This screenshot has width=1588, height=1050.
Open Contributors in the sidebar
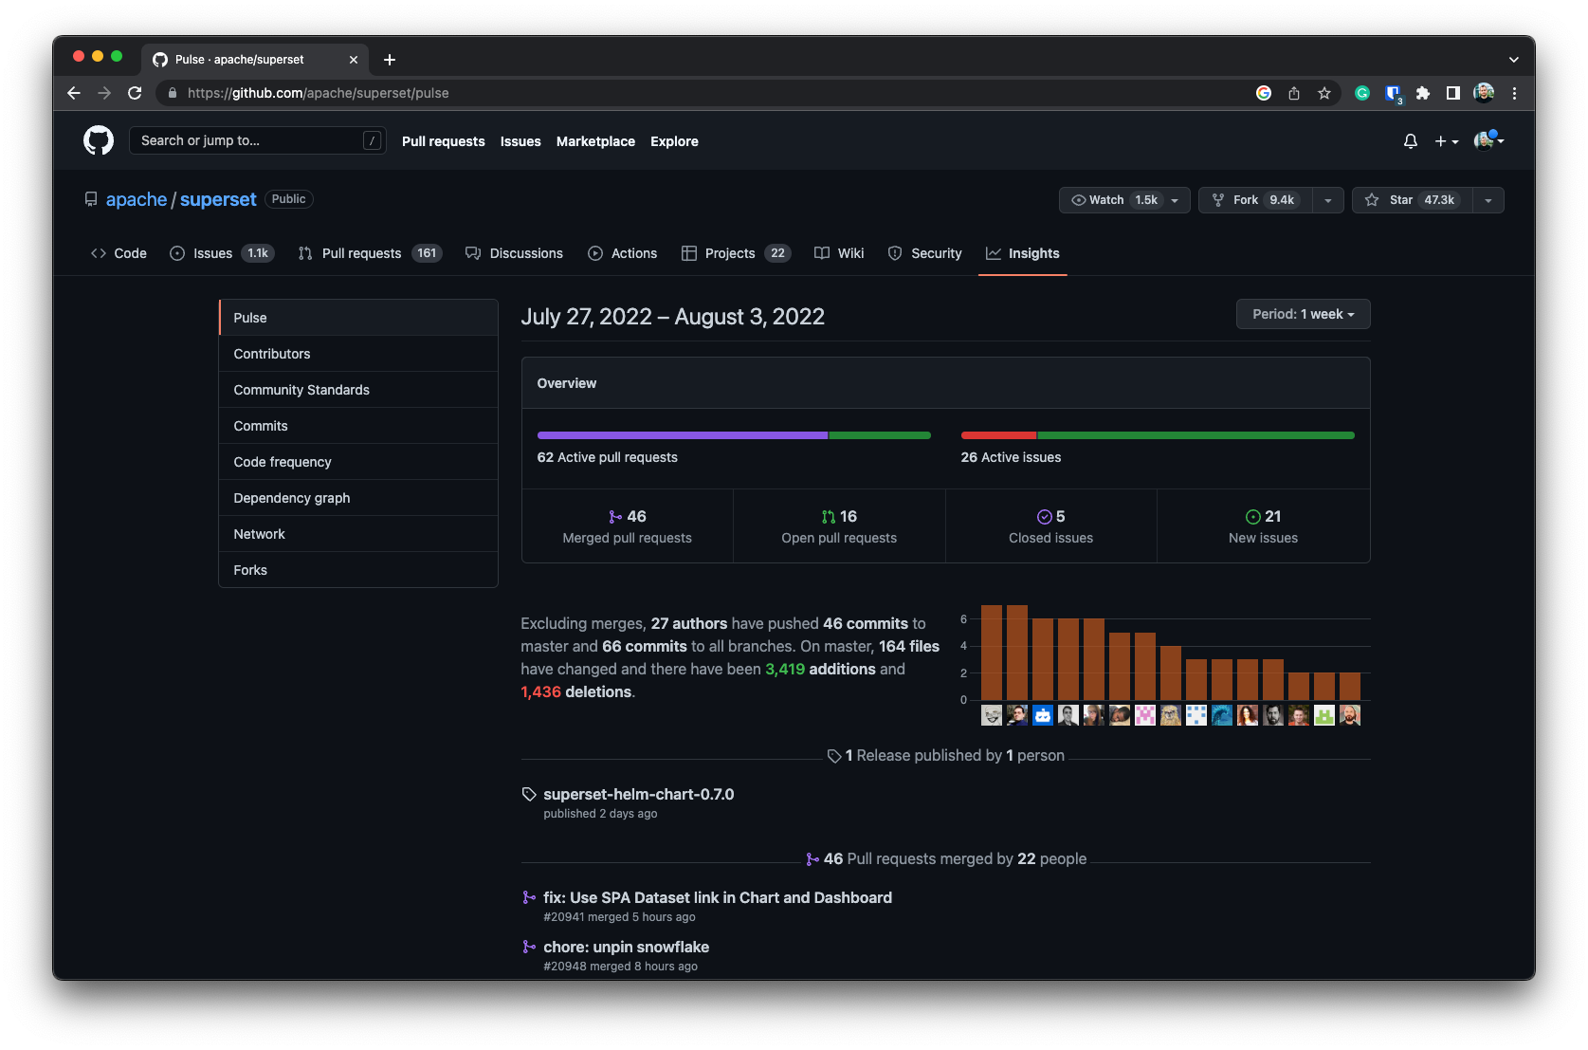tap(358, 354)
